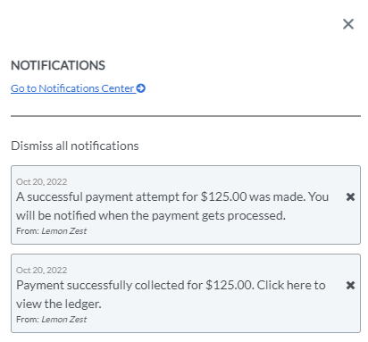Close the notifications panel

pos(348,24)
